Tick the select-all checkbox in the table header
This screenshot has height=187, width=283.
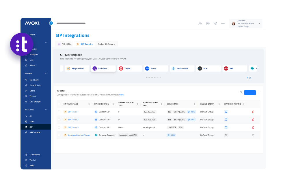(x=59, y=104)
